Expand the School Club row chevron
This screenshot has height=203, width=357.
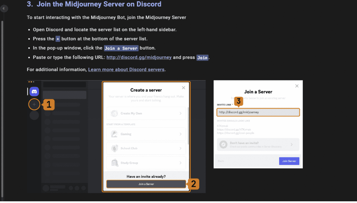(180, 148)
